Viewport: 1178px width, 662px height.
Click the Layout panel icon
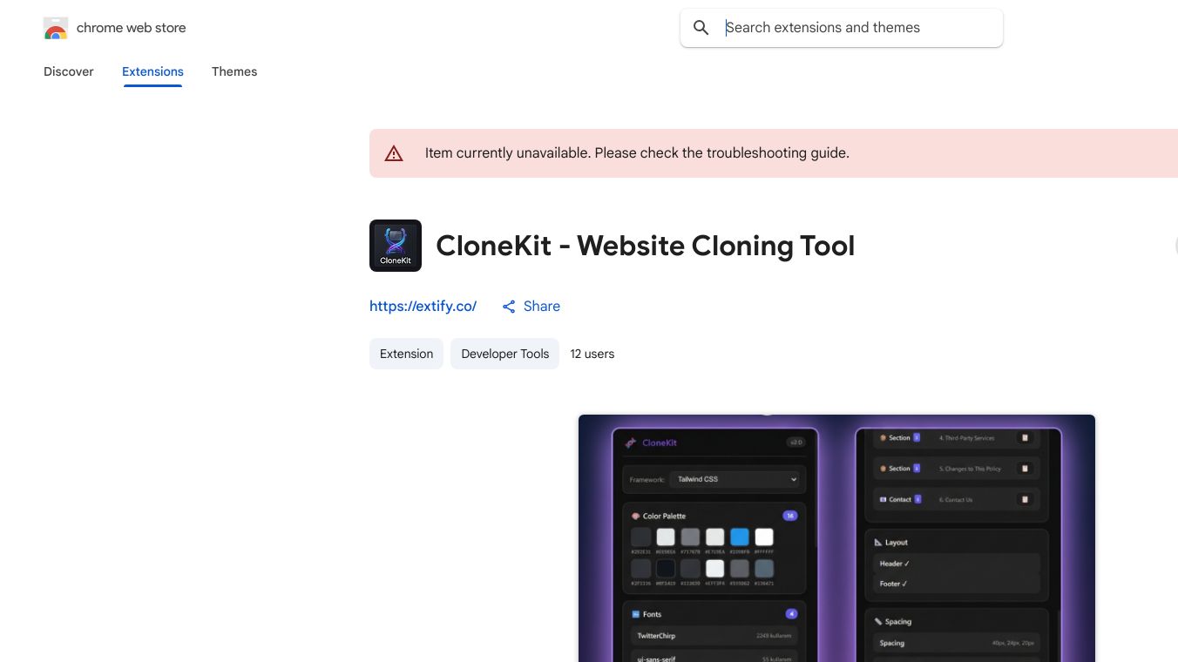coord(877,542)
